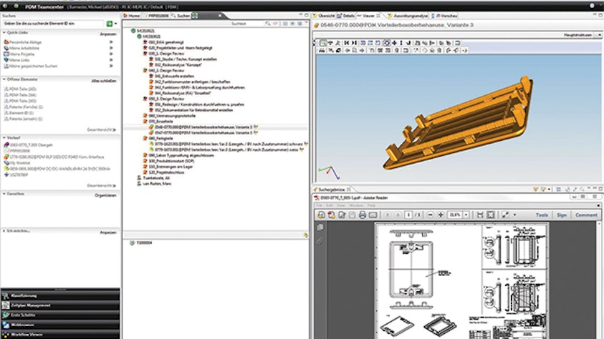604x339 pixels.
Task: Click the skip-forward icon in viewer toolbar
Action: (x=355, y=43)
